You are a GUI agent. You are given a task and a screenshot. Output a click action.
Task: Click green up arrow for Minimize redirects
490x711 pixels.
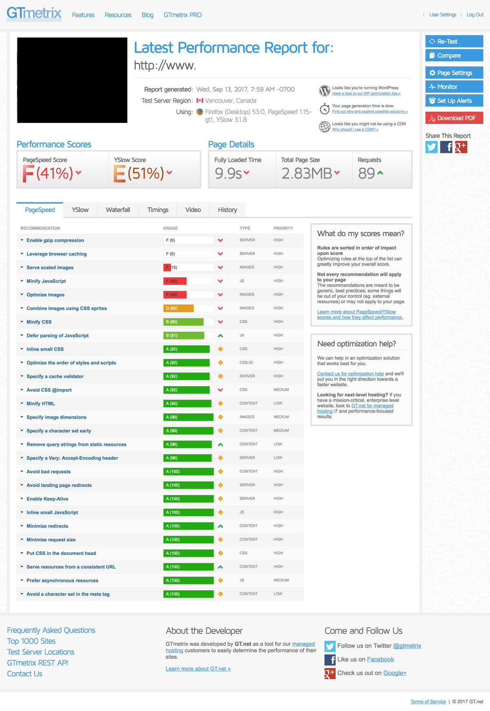[x=220, y=526]
